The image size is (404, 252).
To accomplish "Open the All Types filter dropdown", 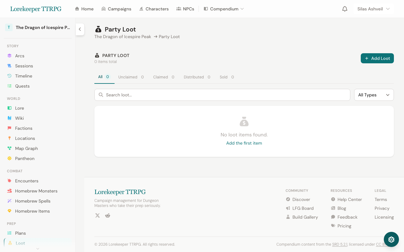I will (374, 95).
